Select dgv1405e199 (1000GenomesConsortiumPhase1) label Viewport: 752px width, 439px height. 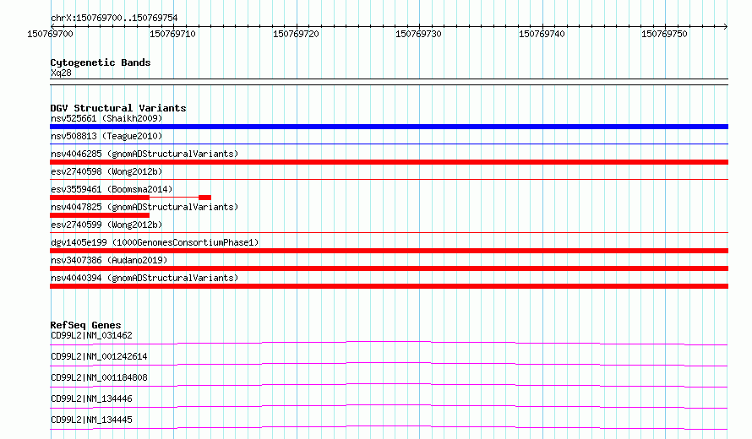coord(155,242)
